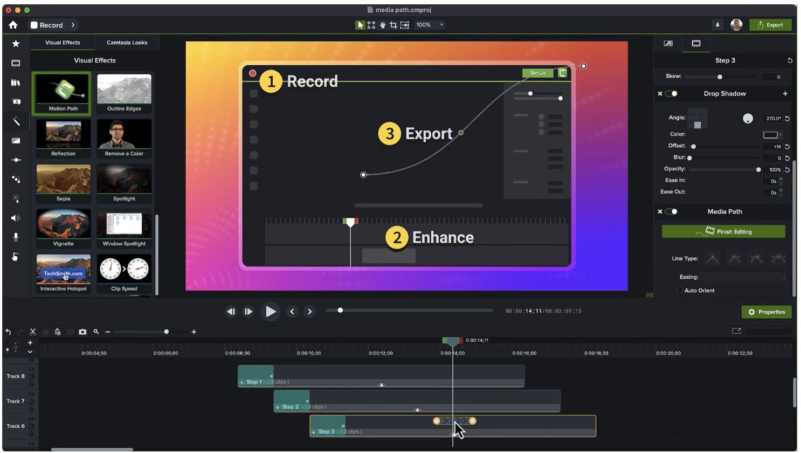Select the Pan hand tool above canvas
Screen dimensions: 801x453
pos(383,25)
